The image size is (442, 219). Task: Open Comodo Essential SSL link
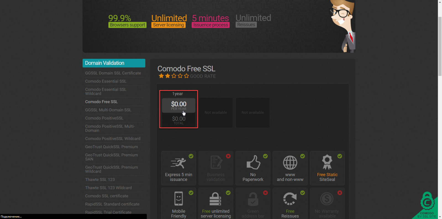coord(106,81)
